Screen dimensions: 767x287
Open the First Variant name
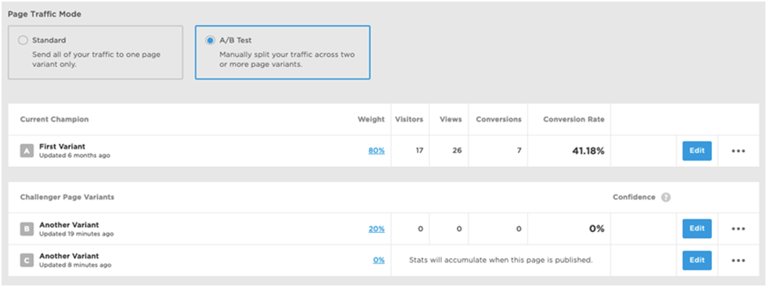pyautogui.click(x=62, y=146)
